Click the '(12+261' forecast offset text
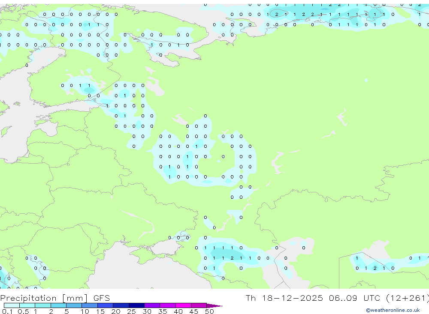The image size is (429, 314). coord(407,298)
